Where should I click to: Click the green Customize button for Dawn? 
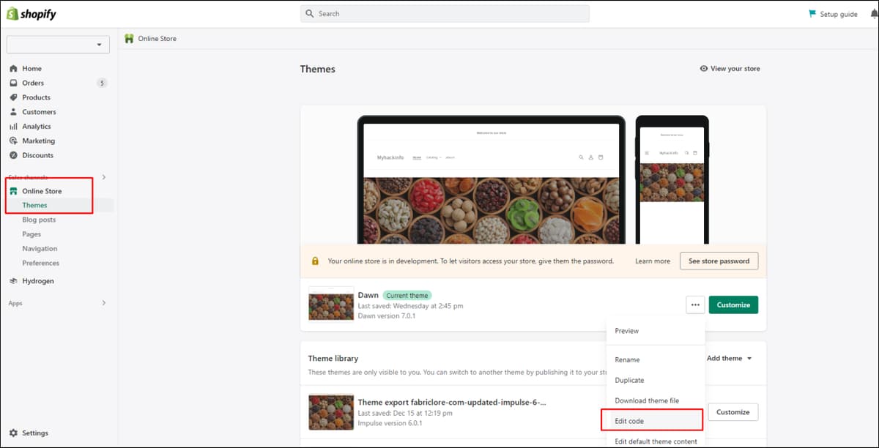pos(733,305)
